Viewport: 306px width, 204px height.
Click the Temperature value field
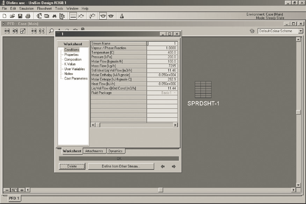click(x=162, y=52)
